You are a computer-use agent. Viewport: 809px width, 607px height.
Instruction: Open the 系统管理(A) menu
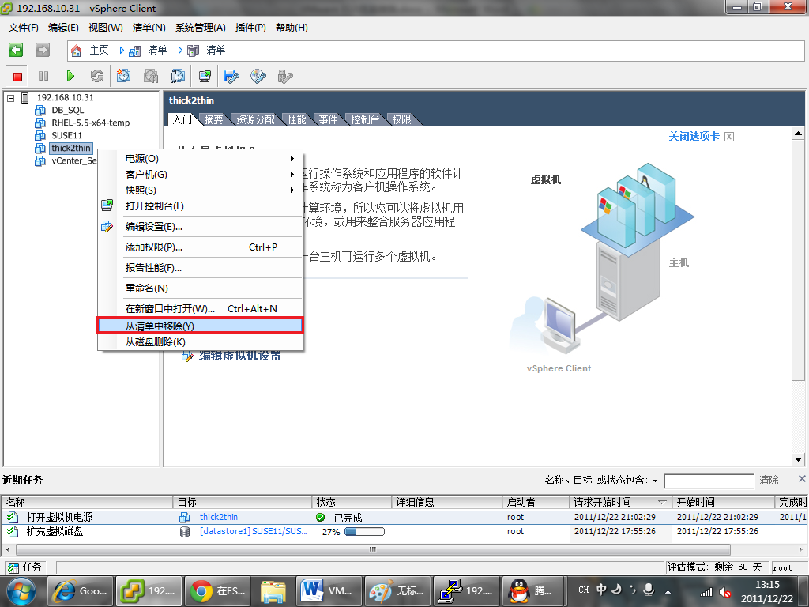click(200, 28)
